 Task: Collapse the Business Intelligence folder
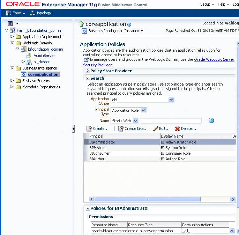(x=12, y=68)
